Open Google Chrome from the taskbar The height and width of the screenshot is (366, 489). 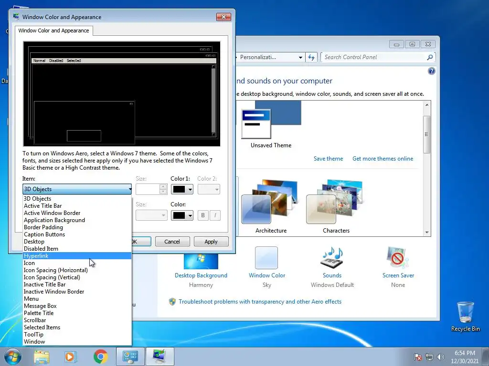click(100, 356)
